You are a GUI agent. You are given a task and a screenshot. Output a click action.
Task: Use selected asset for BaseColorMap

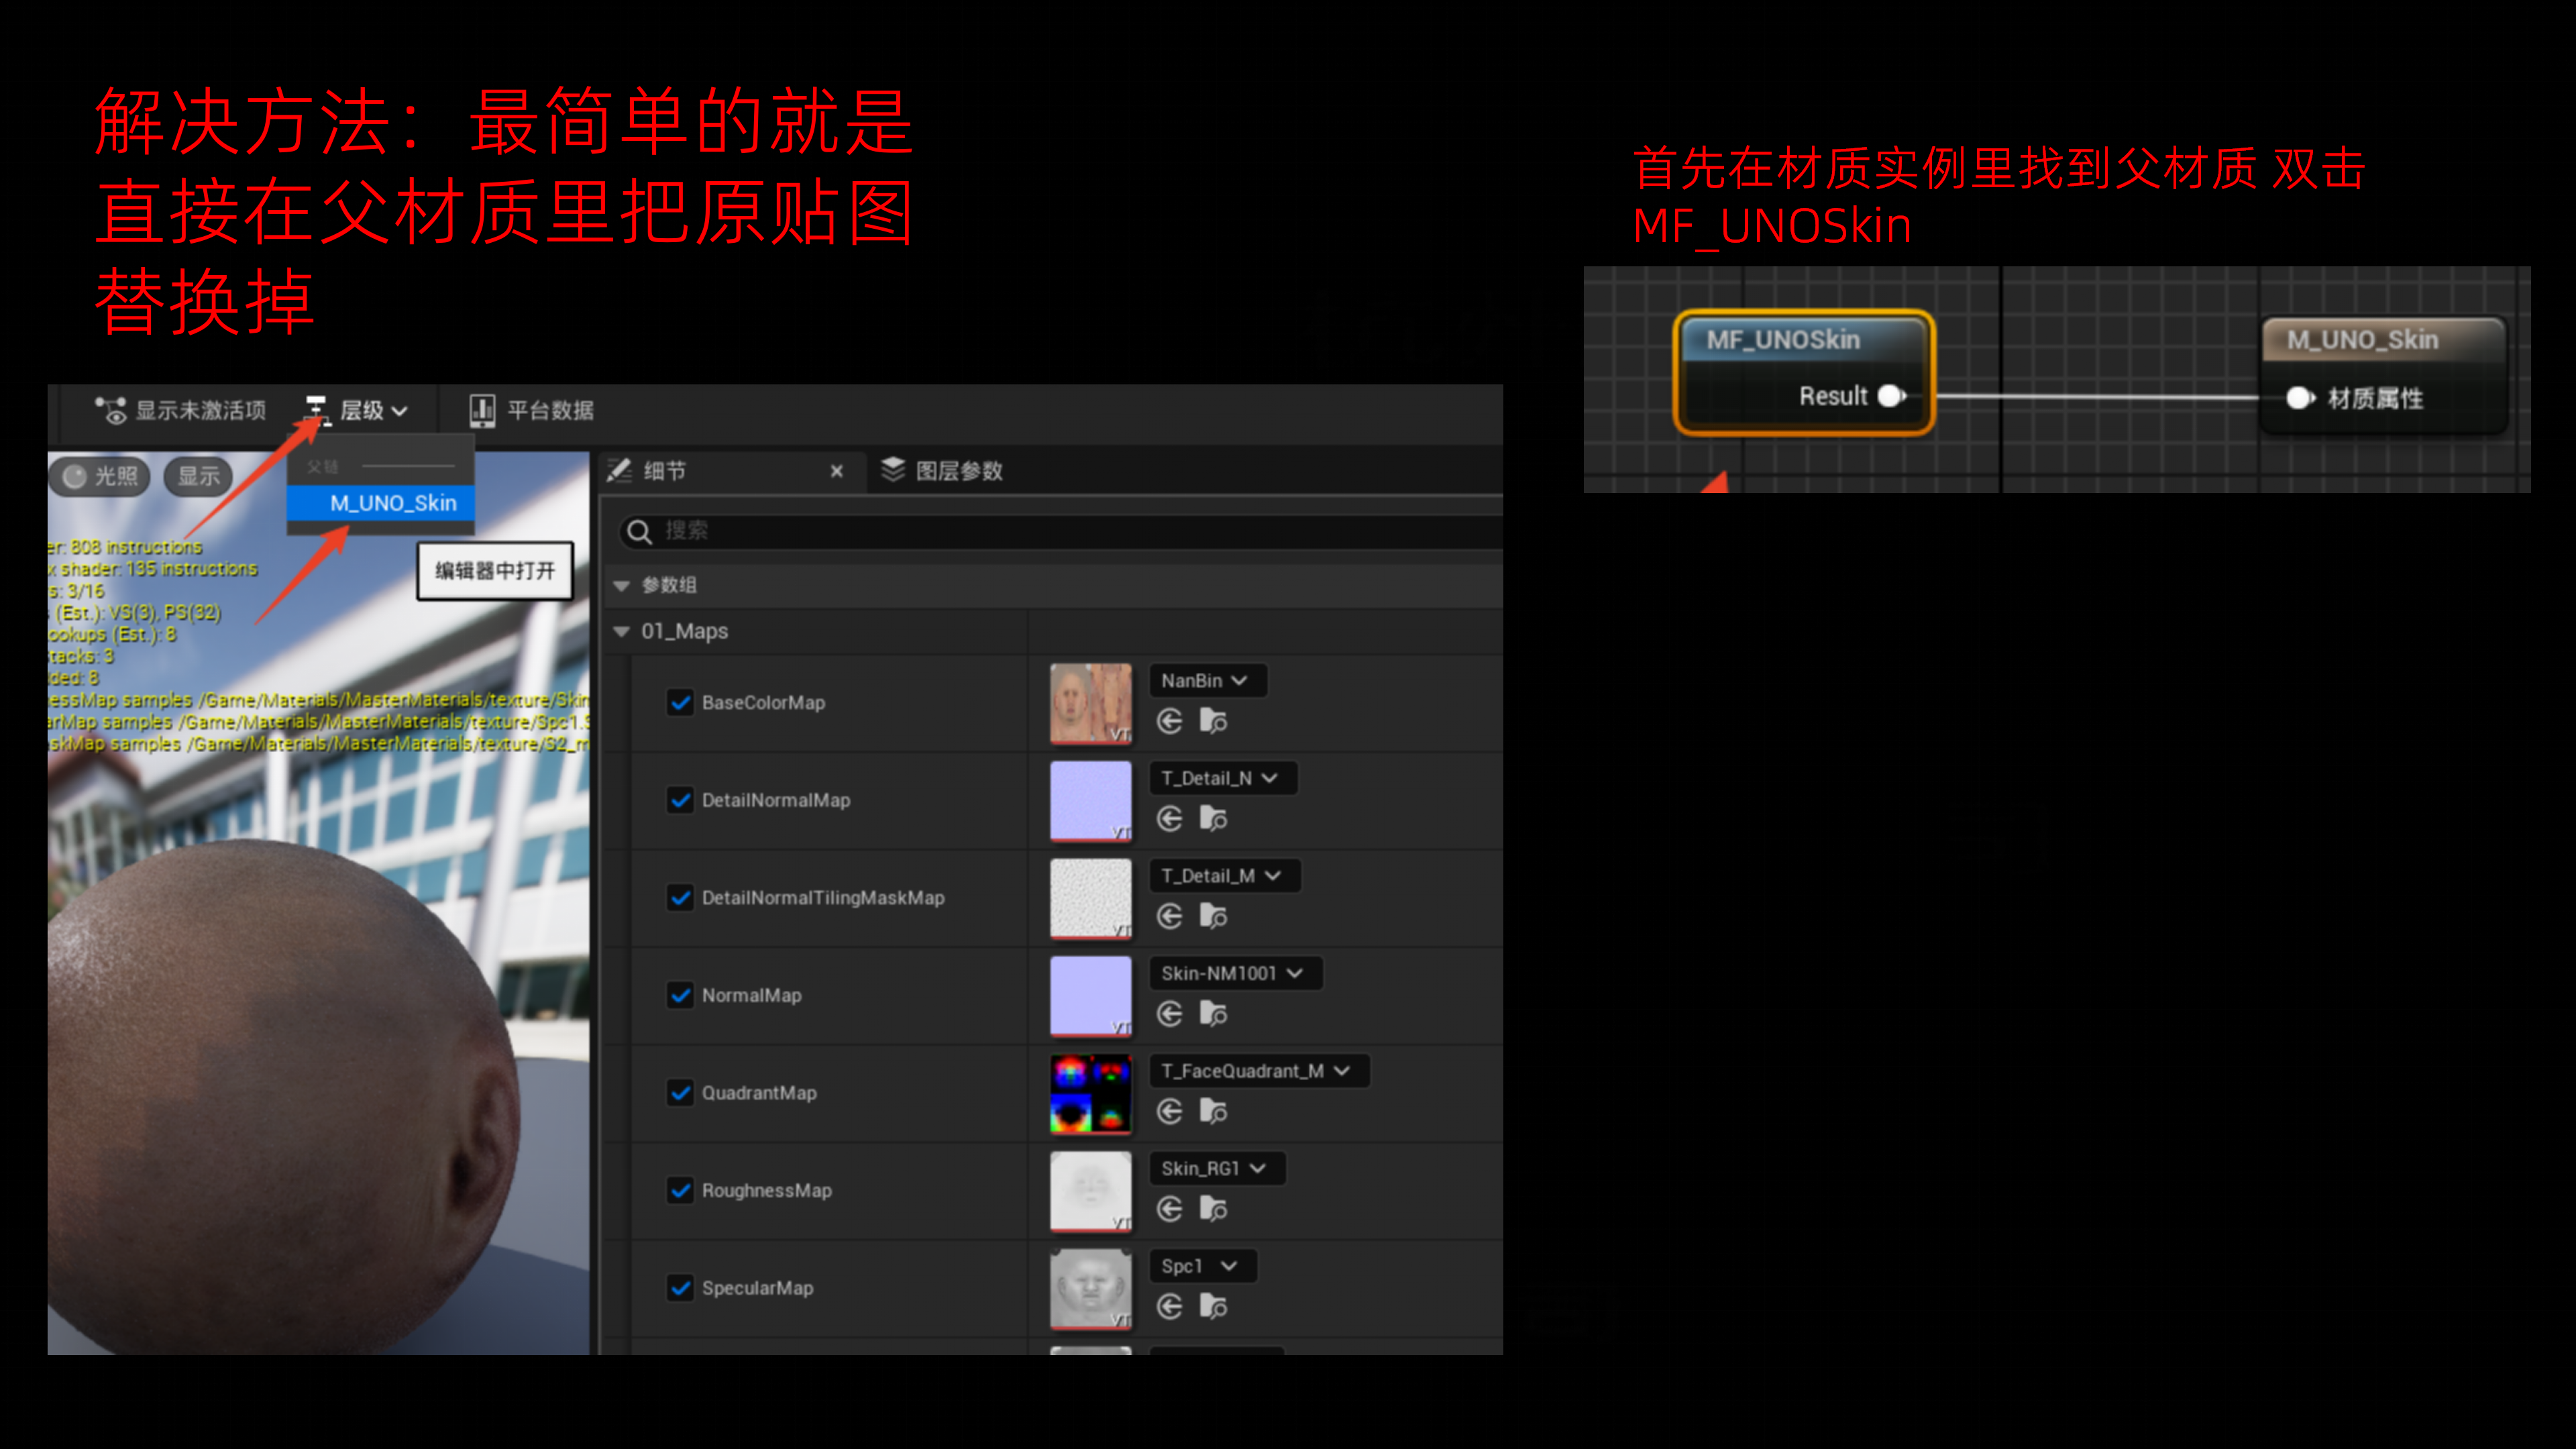[1169, 721]
